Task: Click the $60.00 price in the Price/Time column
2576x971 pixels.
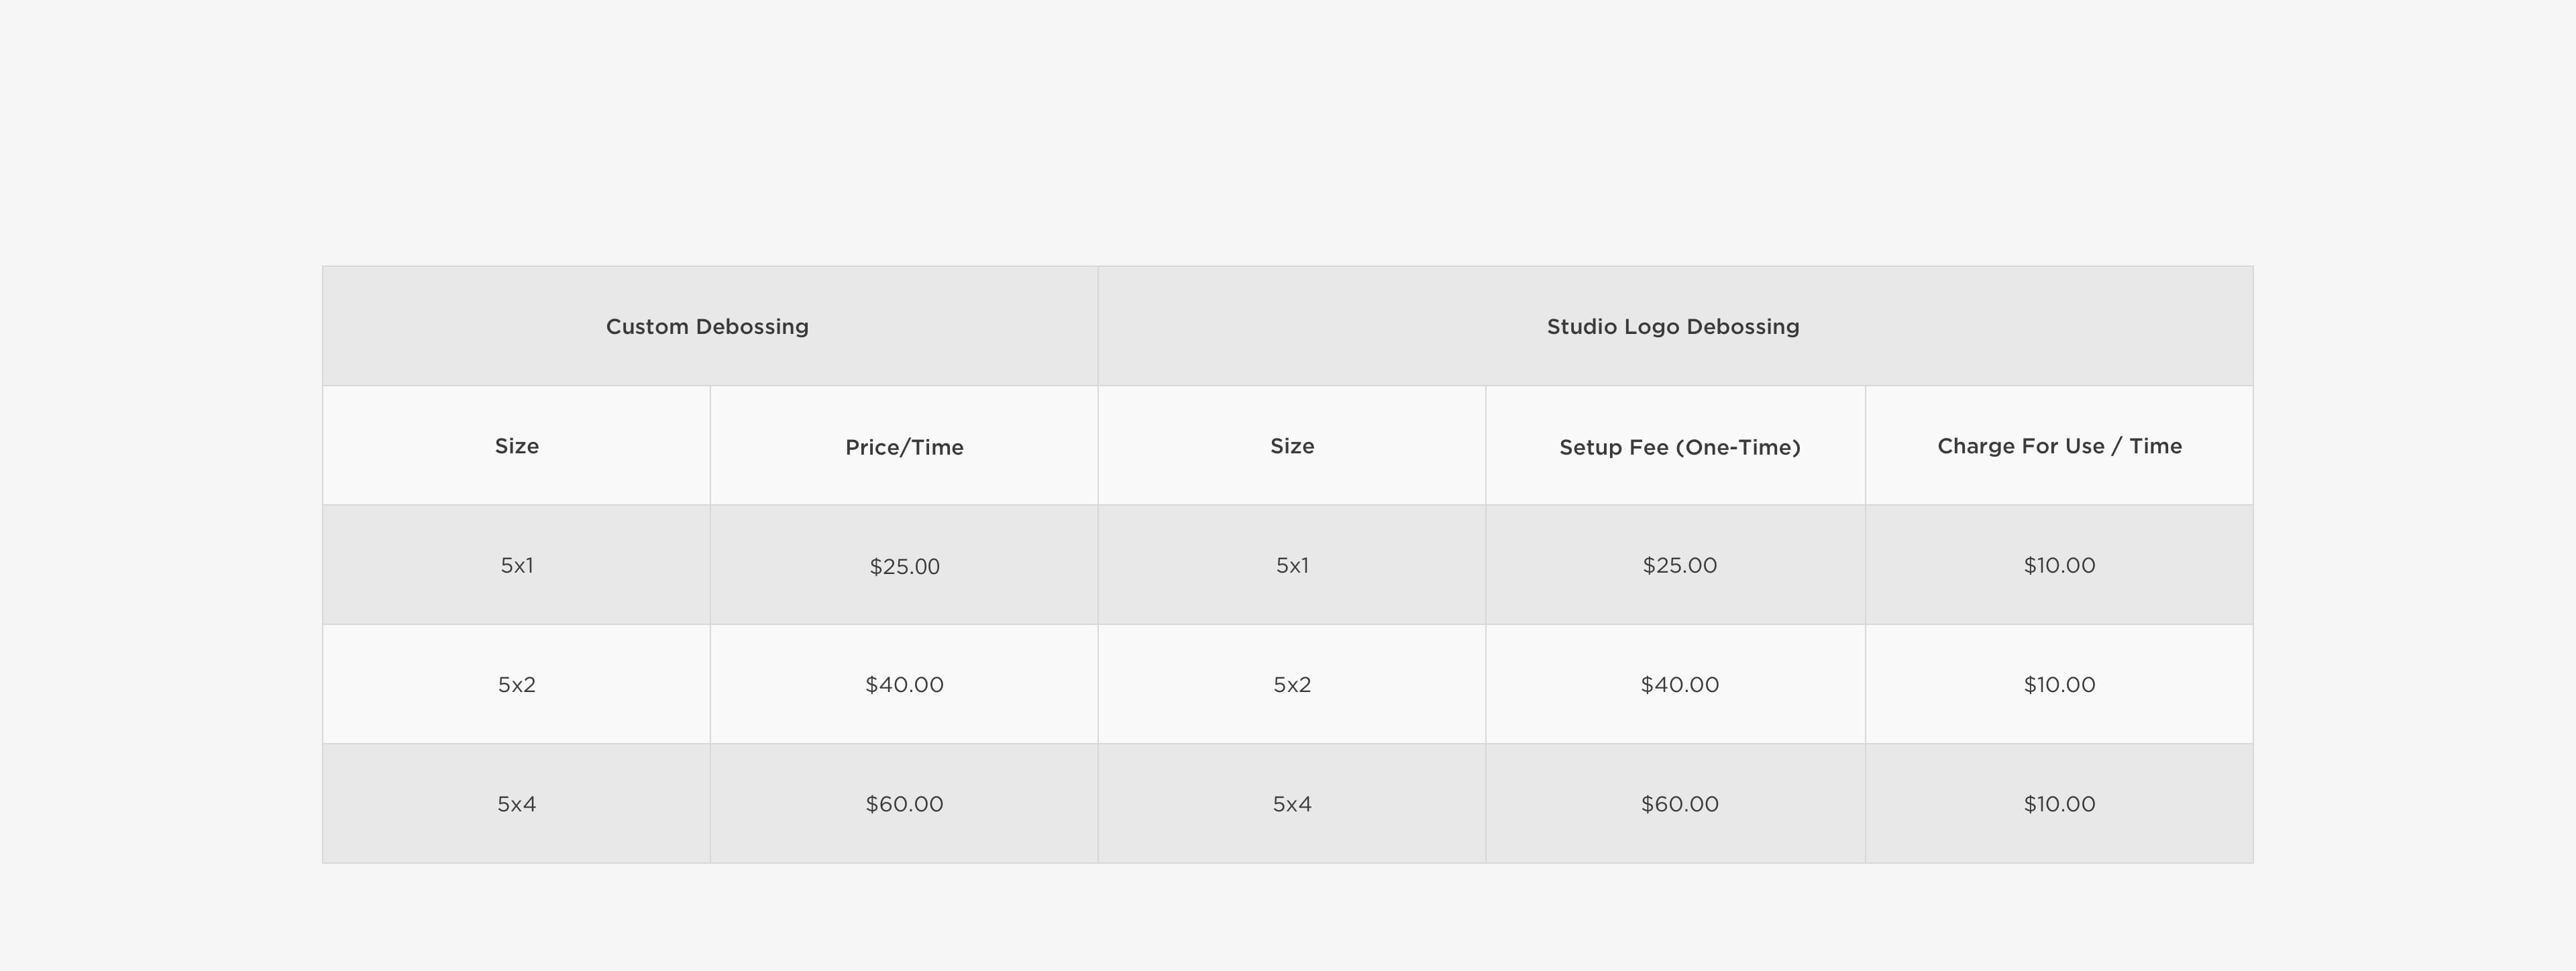Action: 904,803
